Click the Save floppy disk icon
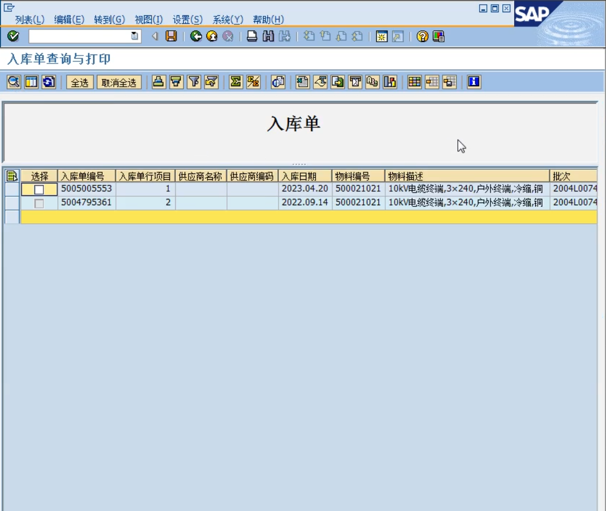Viewport: 606px width, 511px height. (x=171, y=36)
